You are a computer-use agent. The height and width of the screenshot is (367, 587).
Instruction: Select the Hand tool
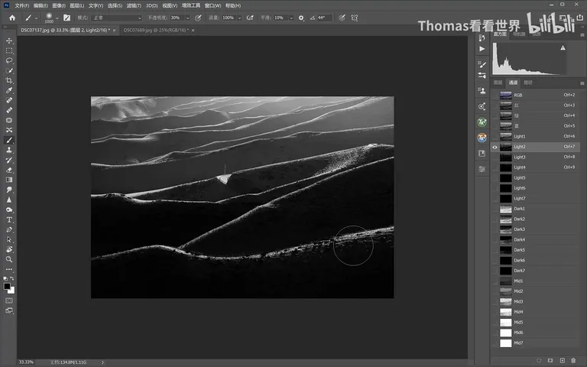pos(9,249)
